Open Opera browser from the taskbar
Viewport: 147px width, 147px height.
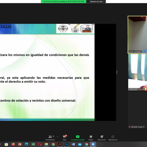(x=40, y=144)
